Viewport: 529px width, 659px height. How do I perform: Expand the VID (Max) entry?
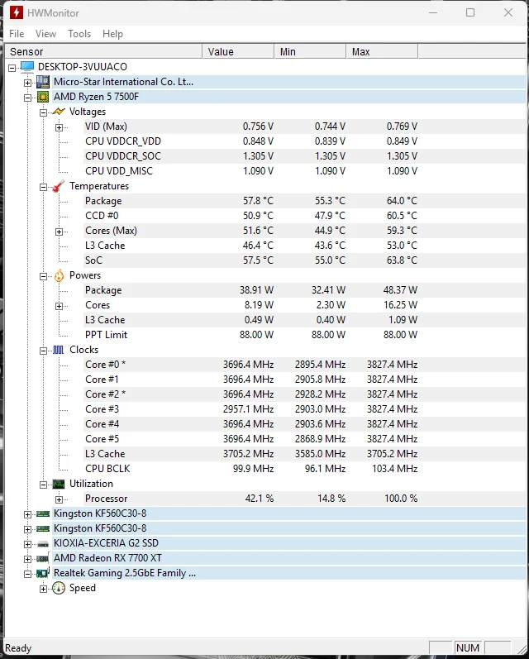(x=60, y=127)
